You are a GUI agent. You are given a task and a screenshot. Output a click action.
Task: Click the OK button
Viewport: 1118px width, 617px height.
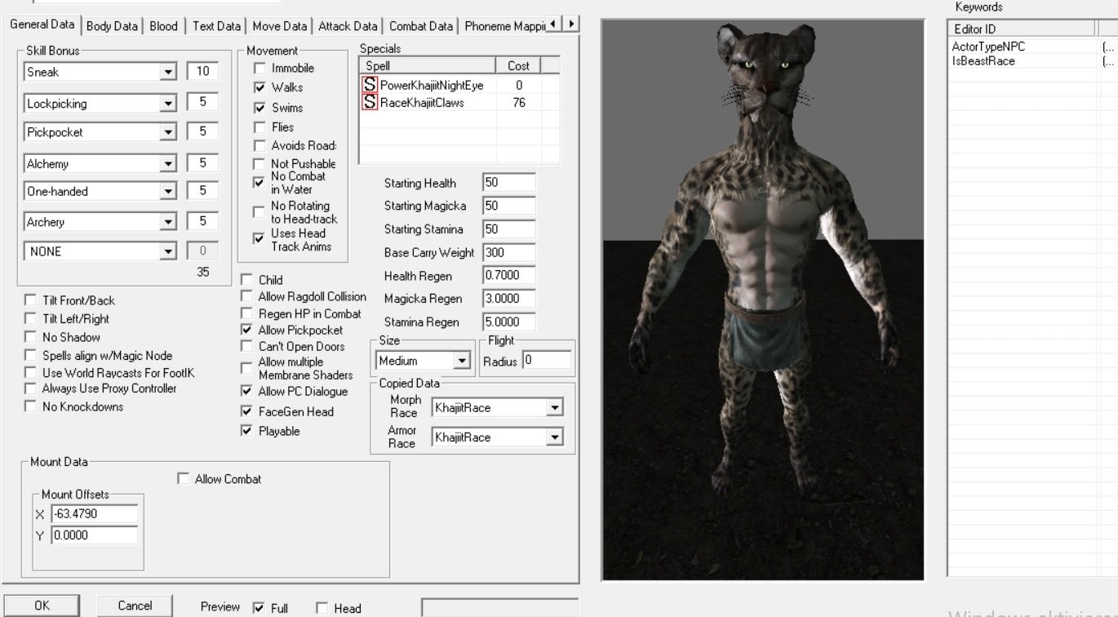[x=42, y=606]
